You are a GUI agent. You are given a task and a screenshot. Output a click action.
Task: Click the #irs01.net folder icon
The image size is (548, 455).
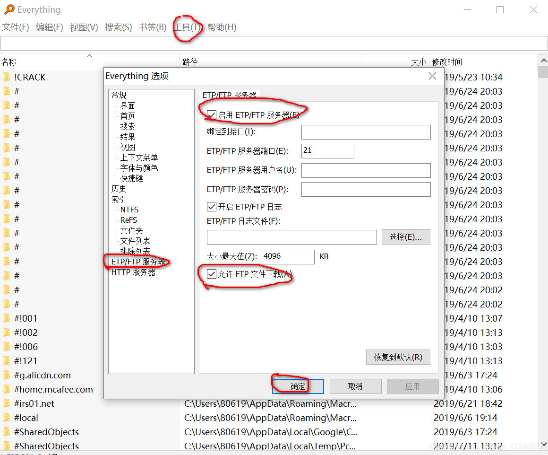pyautogui.click(x=7, y=403)
